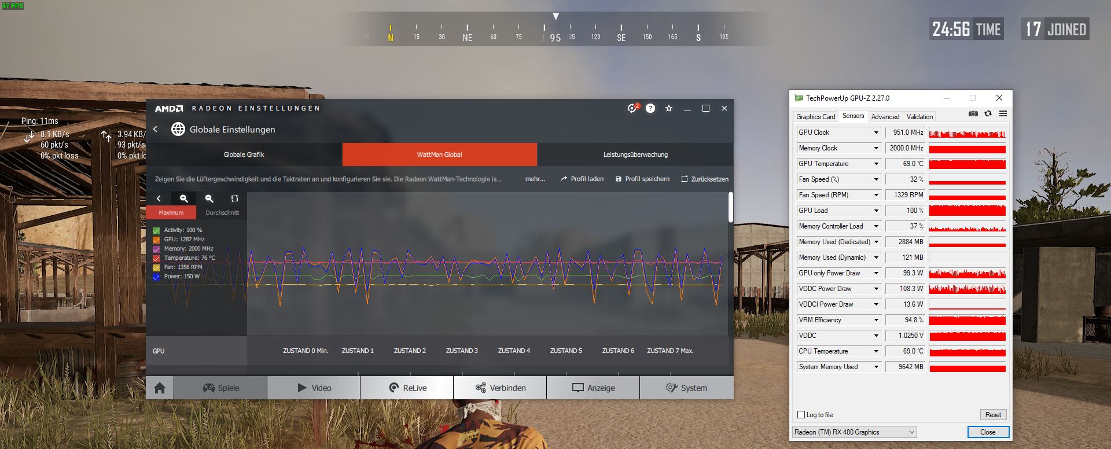The image size is (1111, 449).
Task: Open the Radeon RX 480 Graphics device selector
Action: [x=855, y=432]
